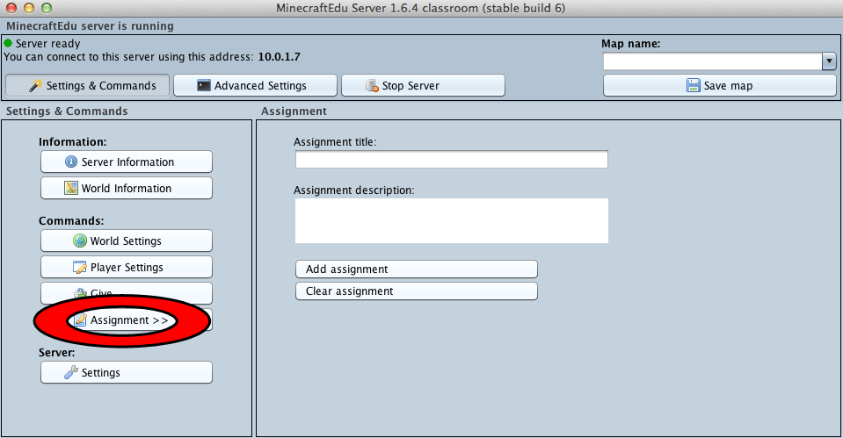
Task: Click the terminal icon on Advanced Settings
Action: point(204,85)
